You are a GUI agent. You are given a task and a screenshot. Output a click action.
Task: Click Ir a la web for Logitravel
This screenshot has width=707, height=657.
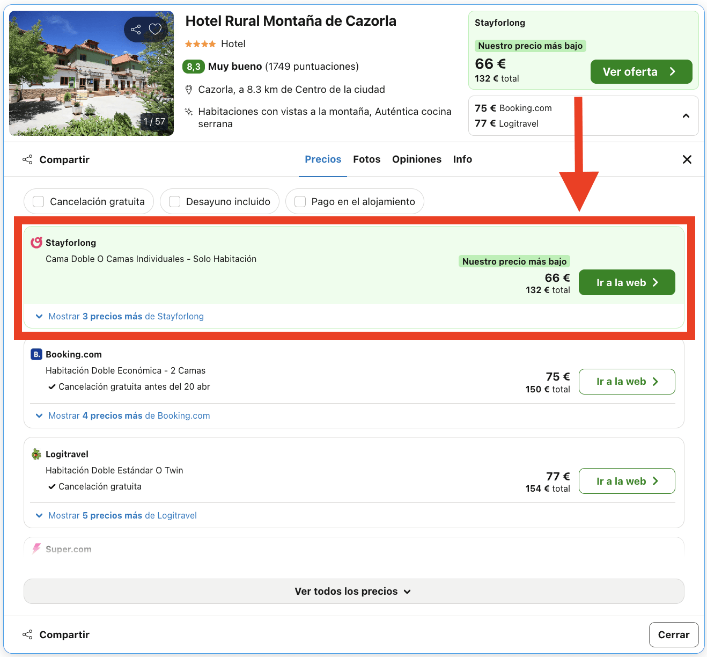click(627, 481)
